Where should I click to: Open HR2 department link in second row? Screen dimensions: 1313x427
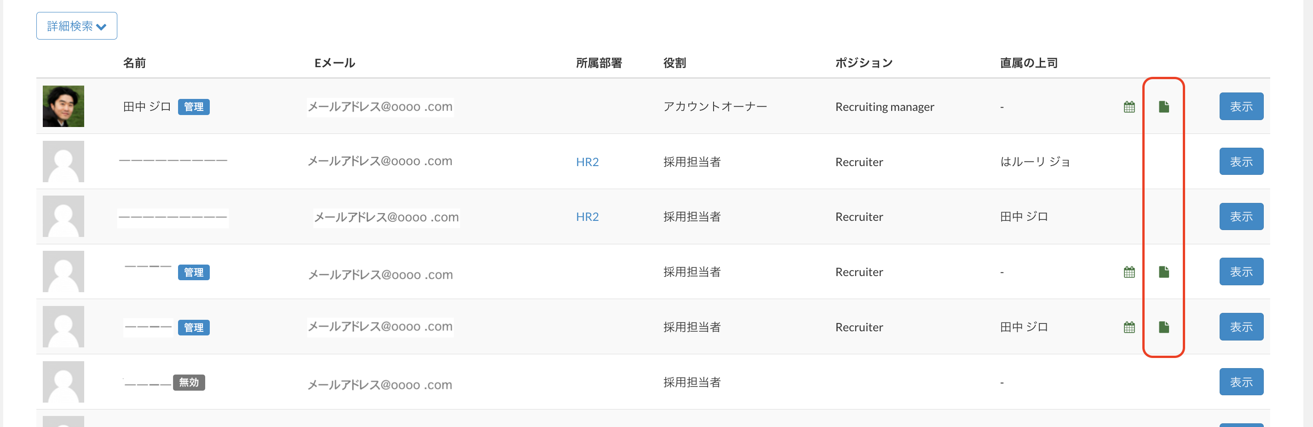(x=587, y=162)
